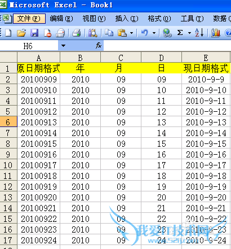231x249 pixels.
Task: Select cell containing 20100909
Action: point(39,79)
